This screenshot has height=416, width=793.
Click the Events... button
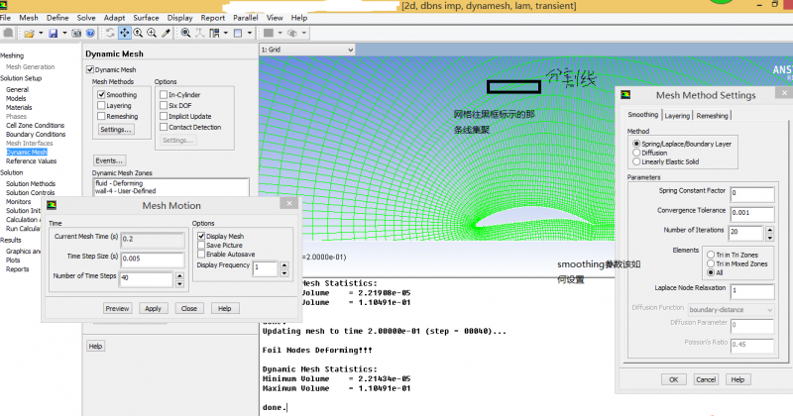click(110, 160)
